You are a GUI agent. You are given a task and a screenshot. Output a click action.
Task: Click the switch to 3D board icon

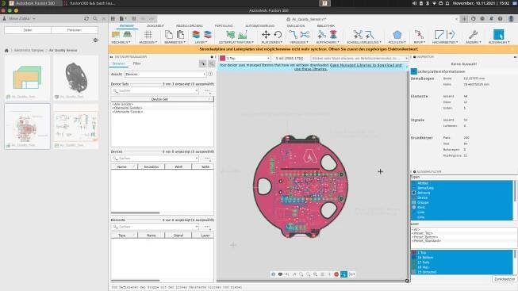click(x=127, y=34)
